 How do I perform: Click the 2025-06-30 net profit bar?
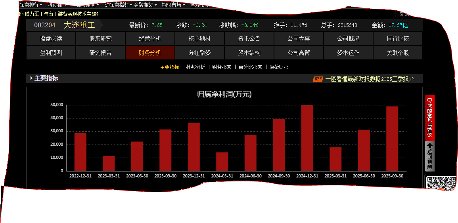click(x=364, y=151)
